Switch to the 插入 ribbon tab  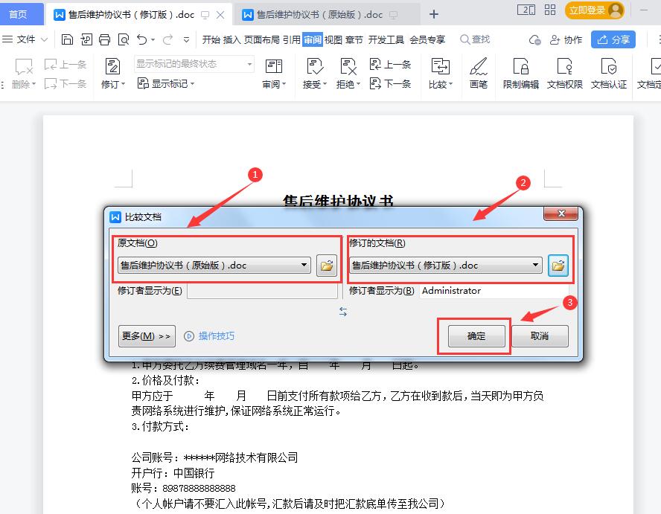pyautogui.click(x=231, y=39)
